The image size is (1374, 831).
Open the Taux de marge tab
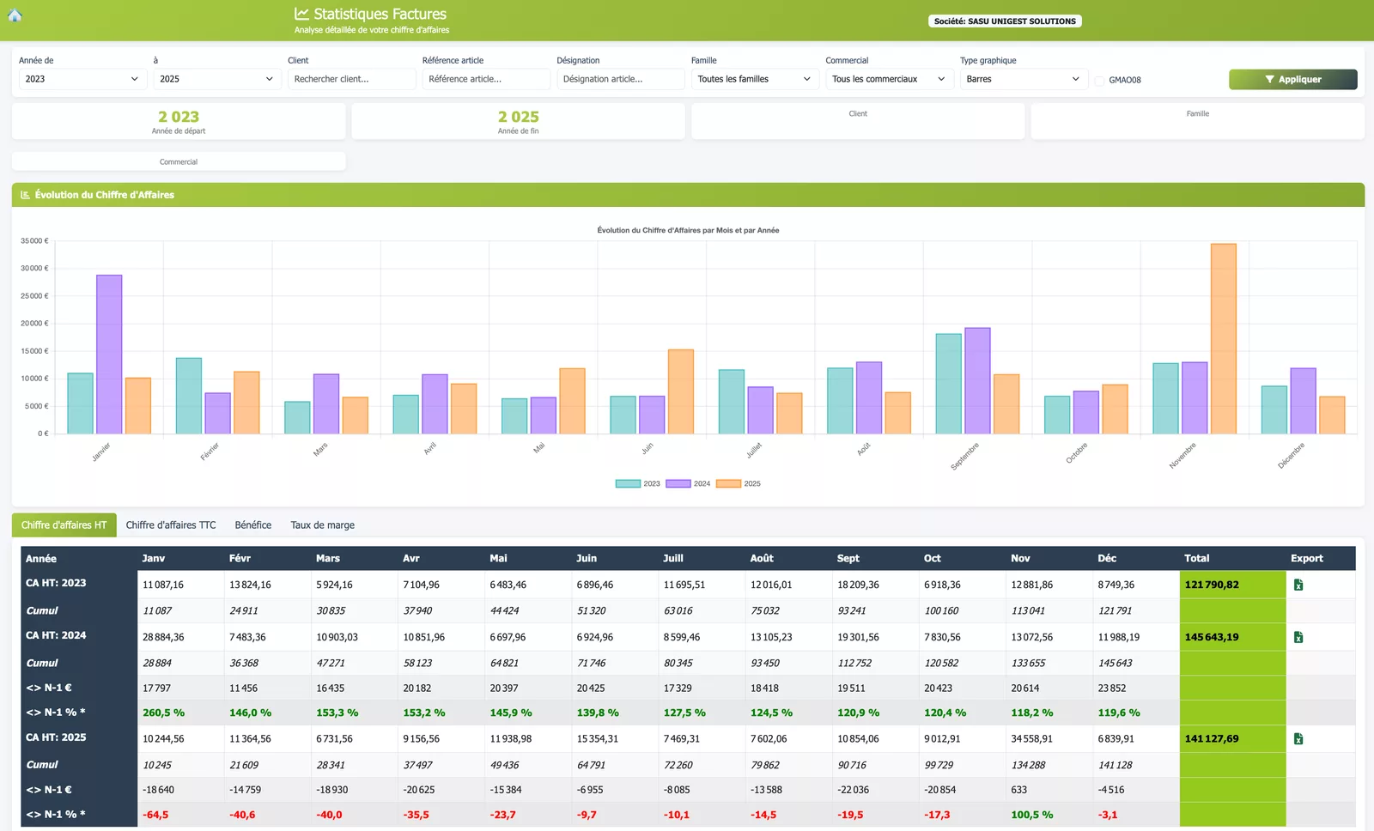pyautogui.click(x=323, y=525)
